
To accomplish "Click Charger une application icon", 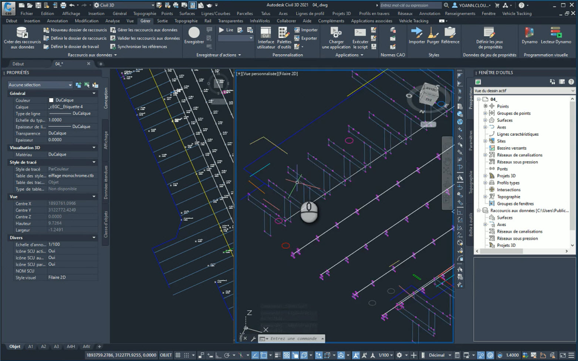I will [336, 33].
